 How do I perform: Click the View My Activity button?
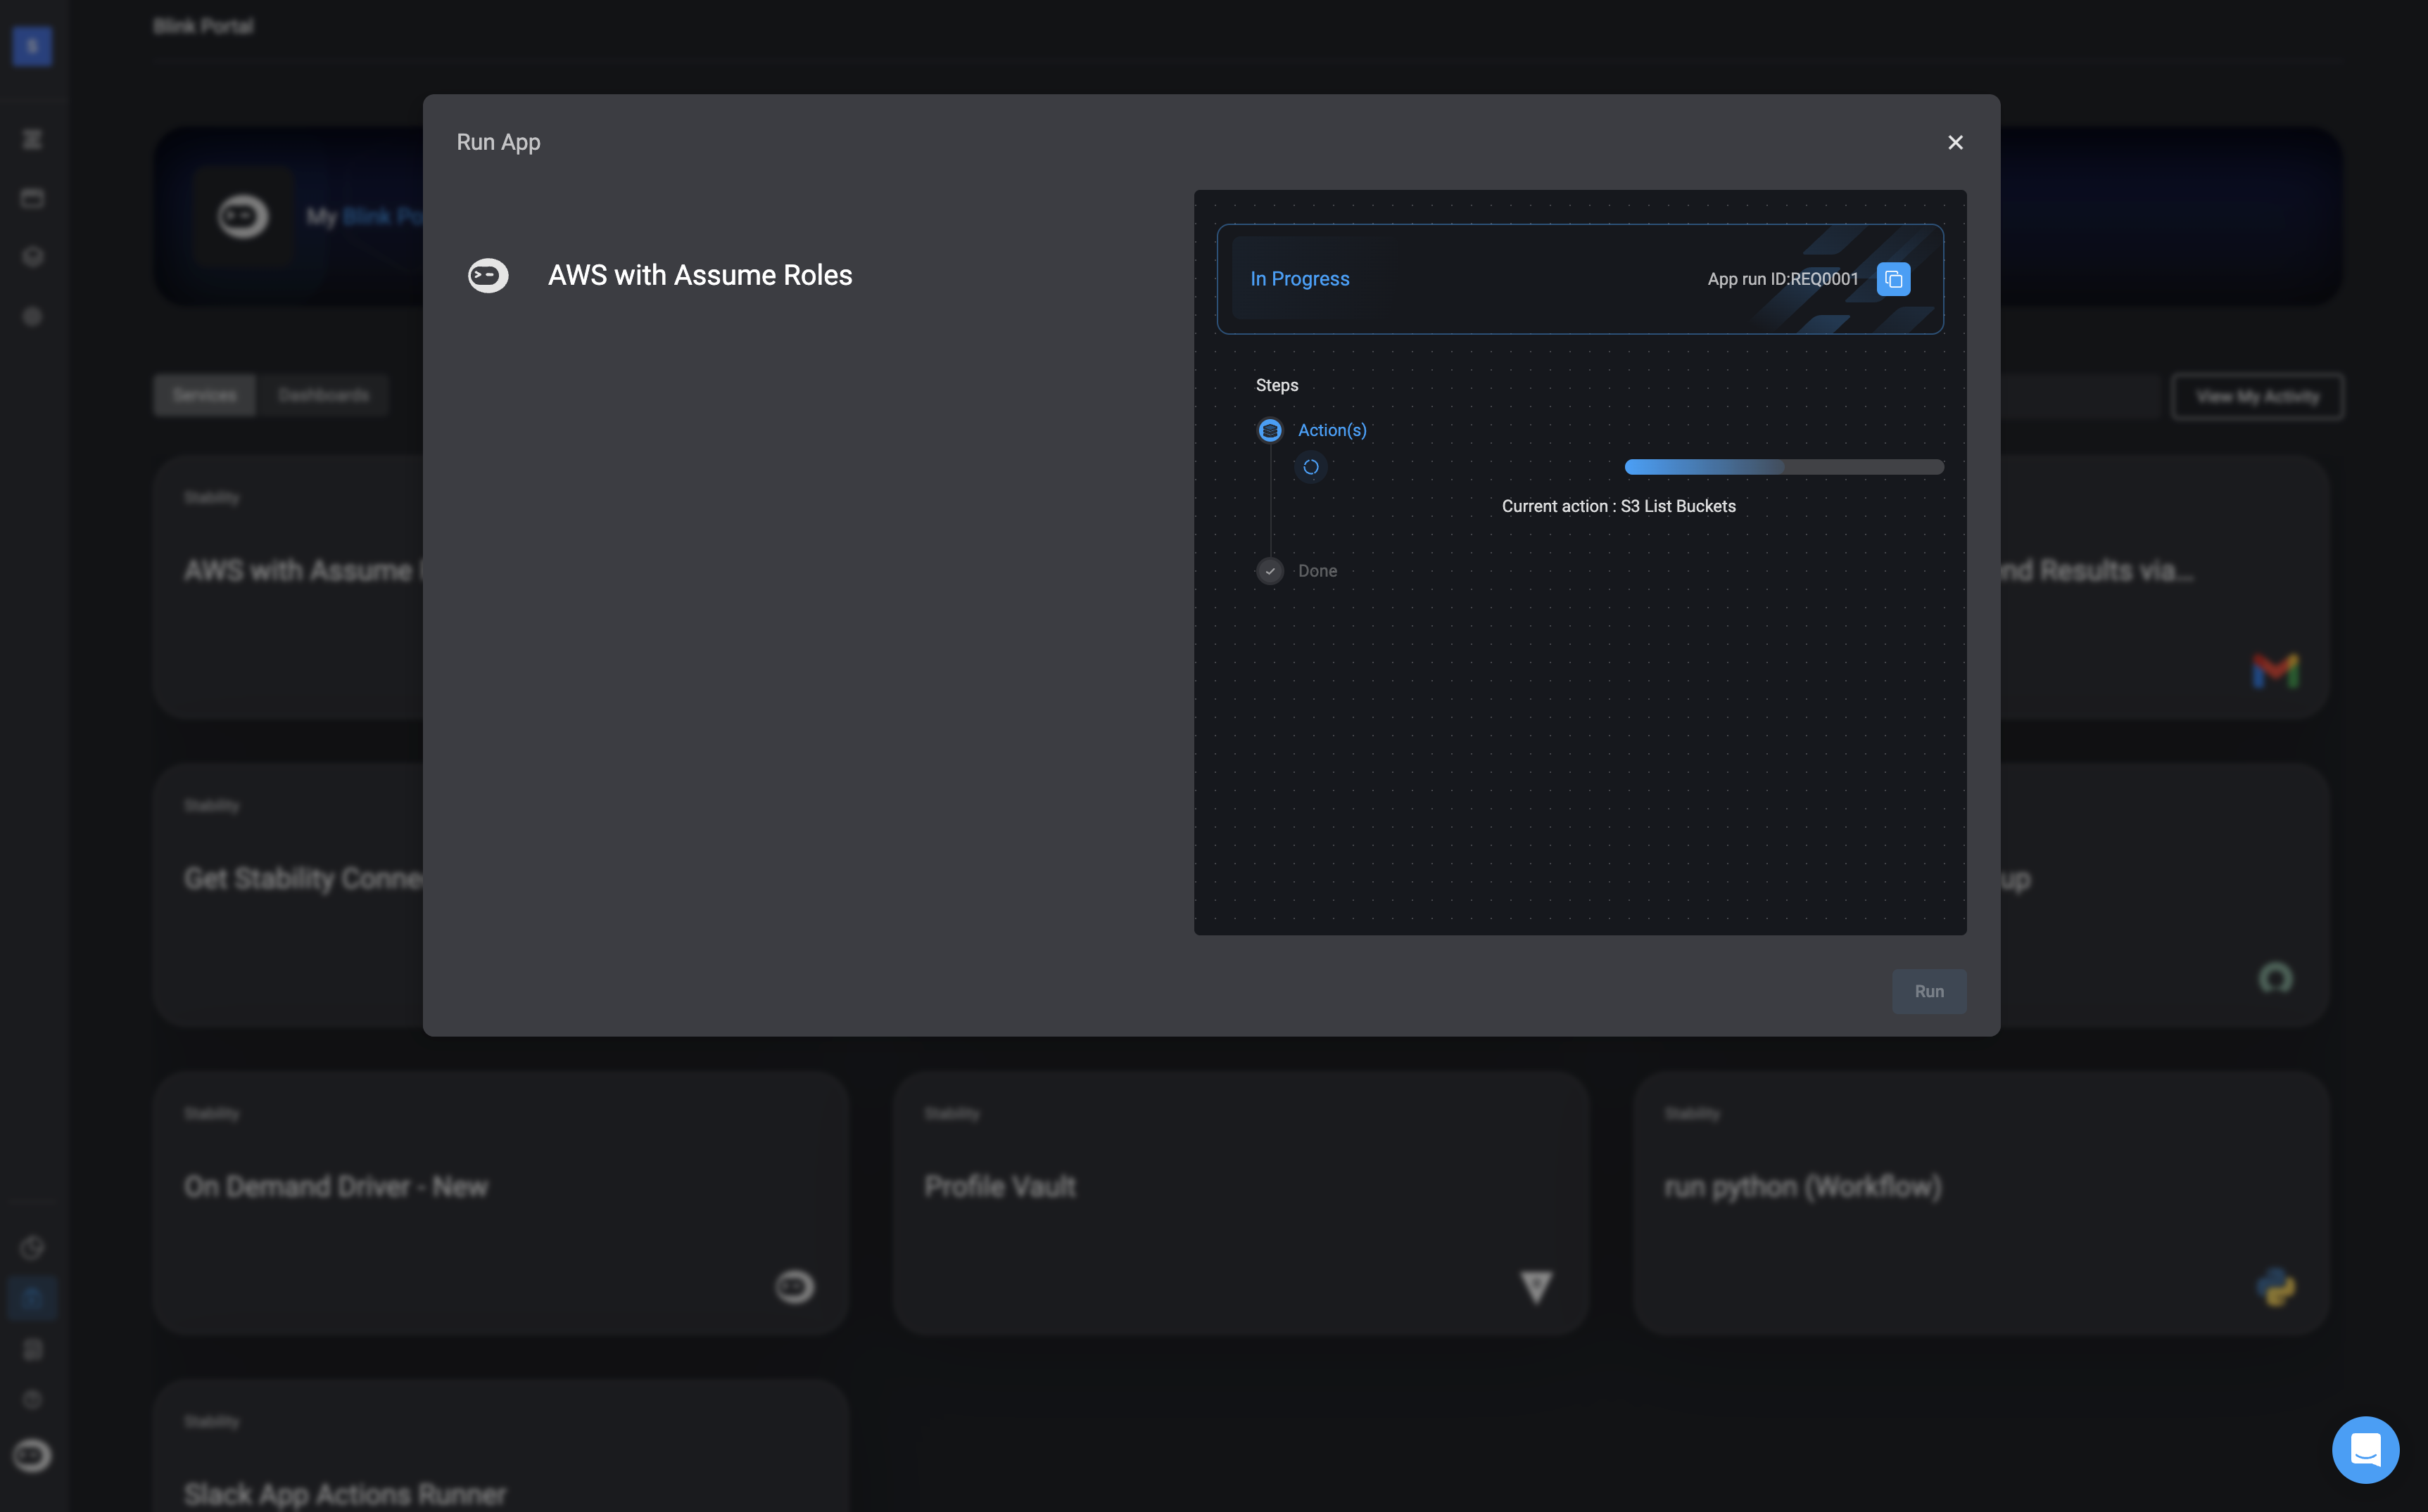[x=2257, y=396]
